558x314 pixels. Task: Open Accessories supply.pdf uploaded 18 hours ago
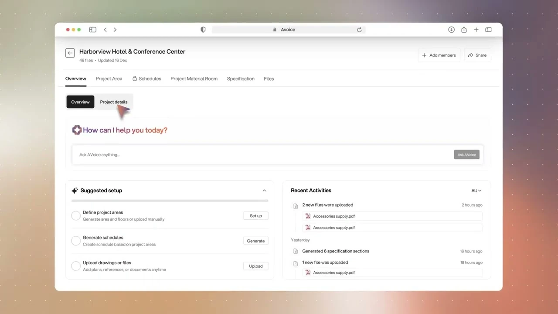pos(392,273)
